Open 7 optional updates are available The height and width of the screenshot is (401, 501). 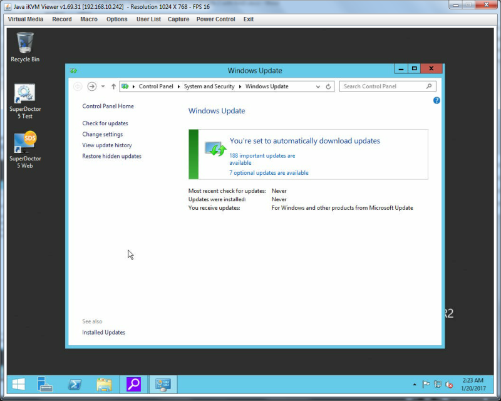tap(269, 173)
